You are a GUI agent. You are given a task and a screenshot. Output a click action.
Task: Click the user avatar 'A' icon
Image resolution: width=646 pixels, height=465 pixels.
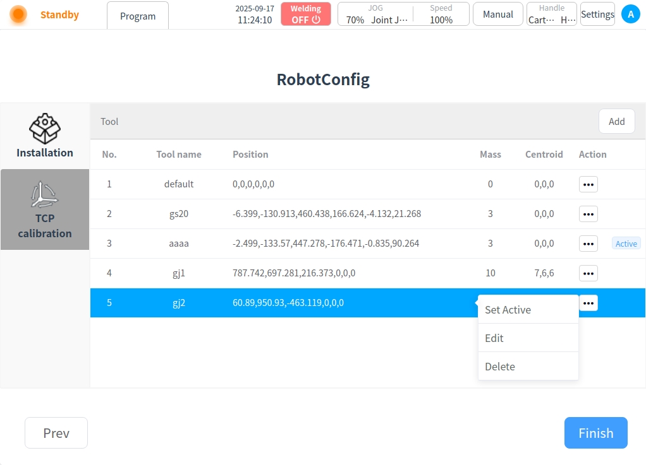pos(630,14)
